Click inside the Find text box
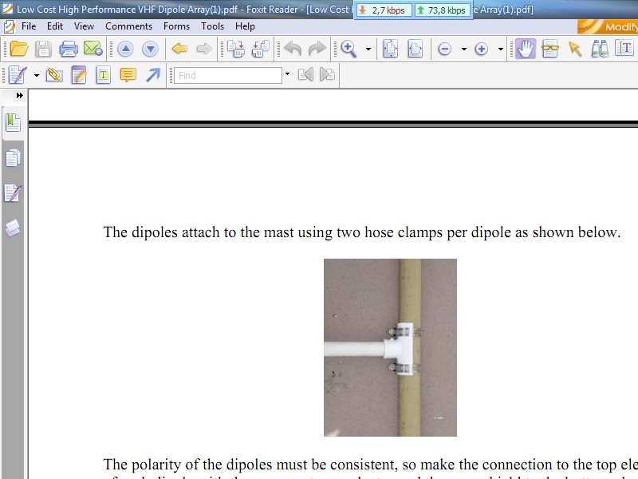This screenshot has width=638, height=479. tap(228, 75)
